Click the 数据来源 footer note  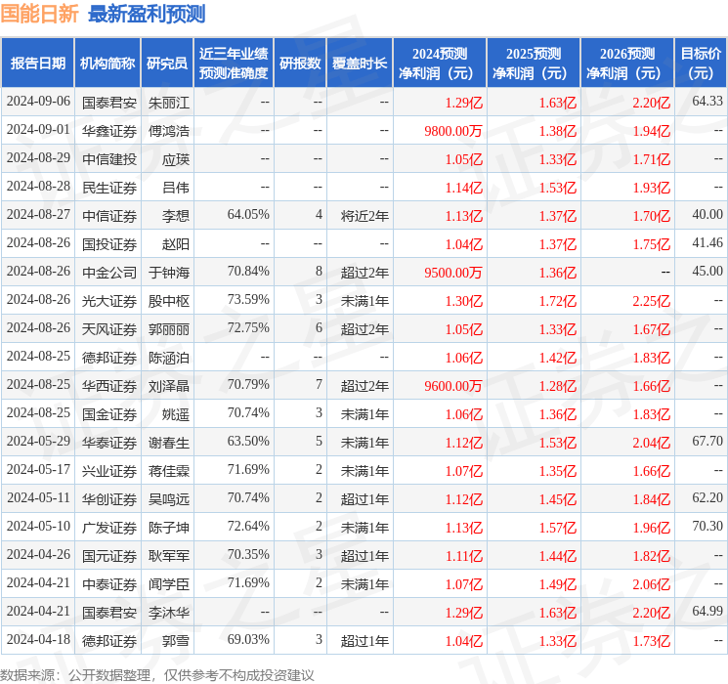coord(157,674)
